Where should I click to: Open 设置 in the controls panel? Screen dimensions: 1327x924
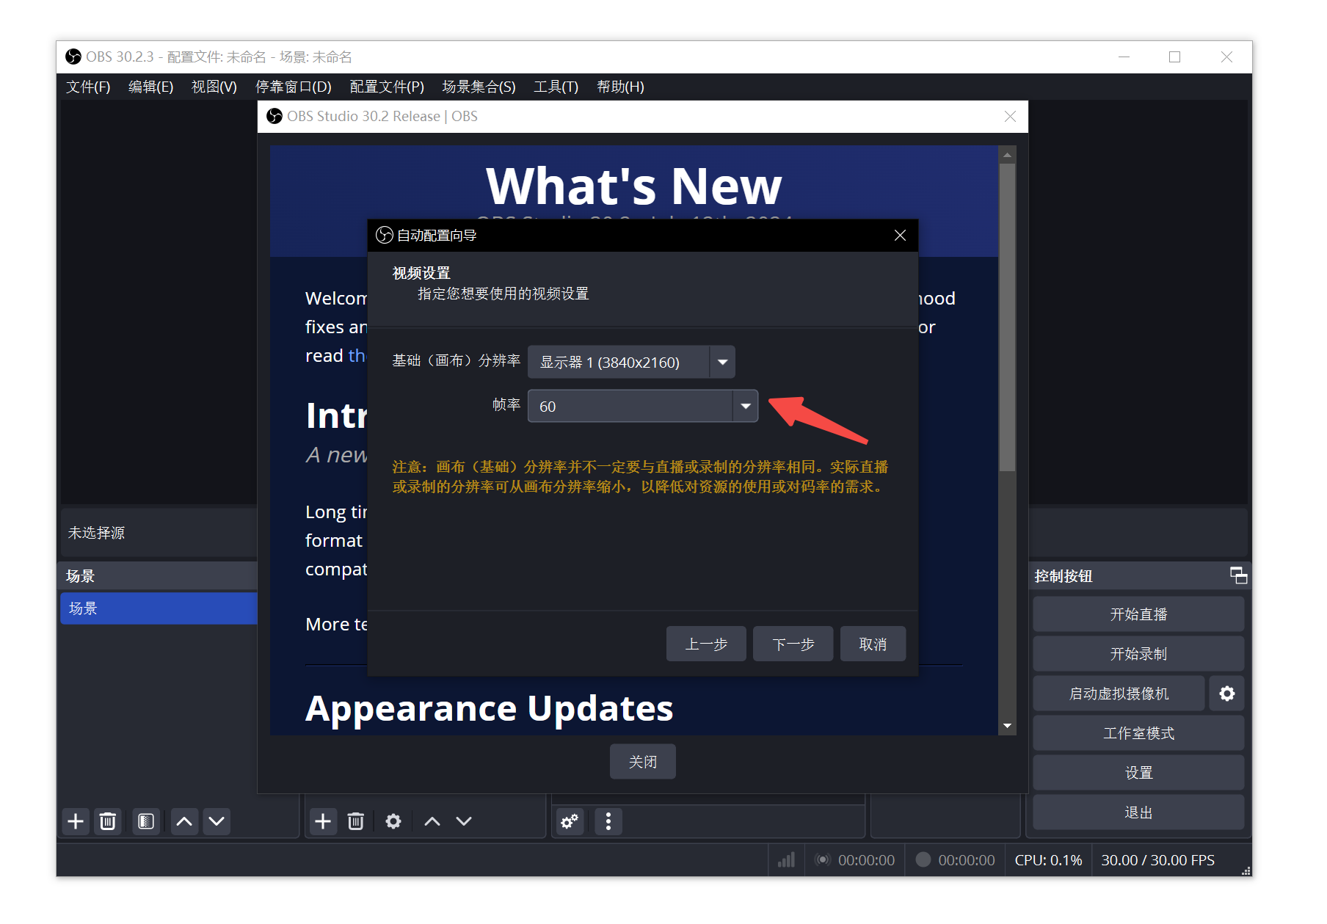click(1138, 773)
